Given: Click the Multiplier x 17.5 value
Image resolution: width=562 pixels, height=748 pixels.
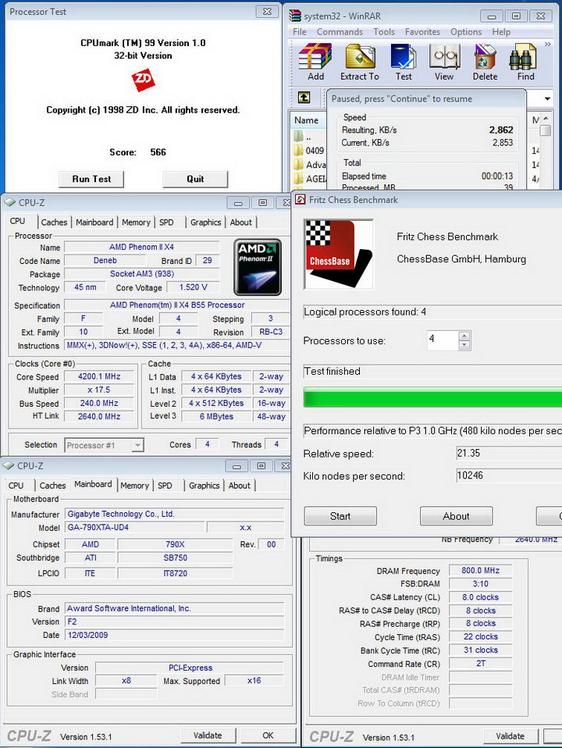Looking at the screenshot, I should (x=99, y=390).
